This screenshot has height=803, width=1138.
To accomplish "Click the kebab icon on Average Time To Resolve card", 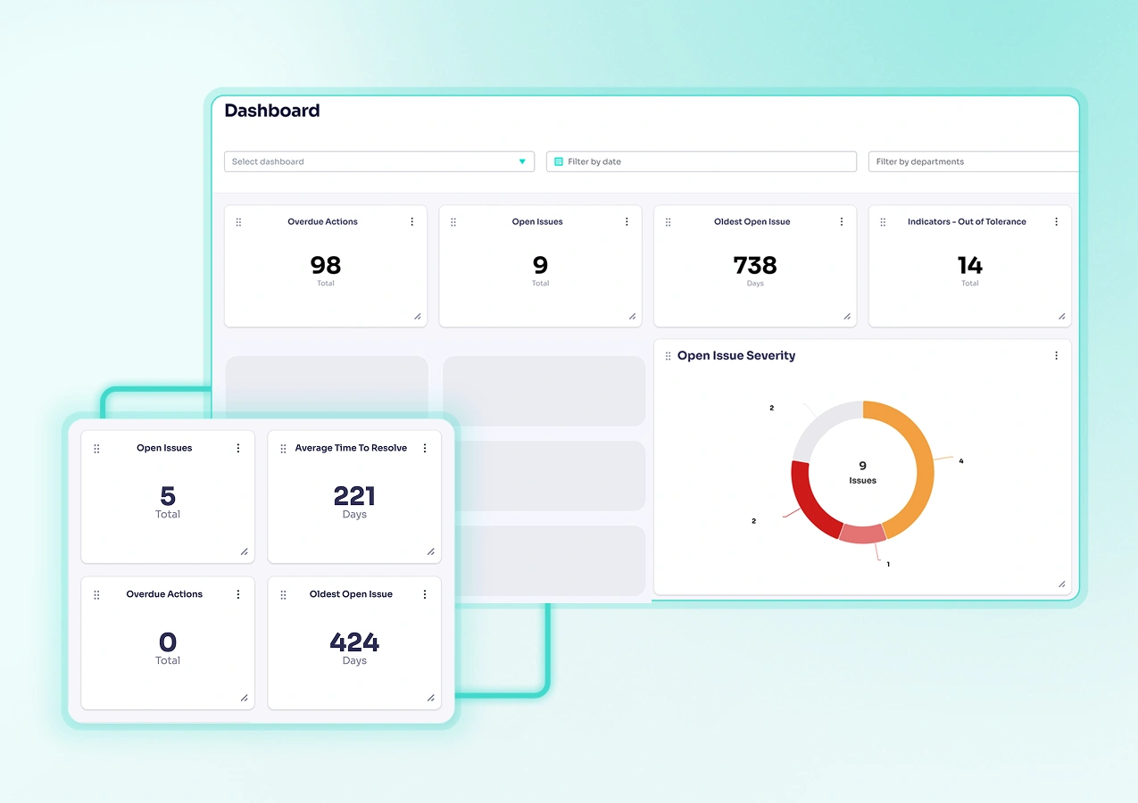I will [424, 448].
